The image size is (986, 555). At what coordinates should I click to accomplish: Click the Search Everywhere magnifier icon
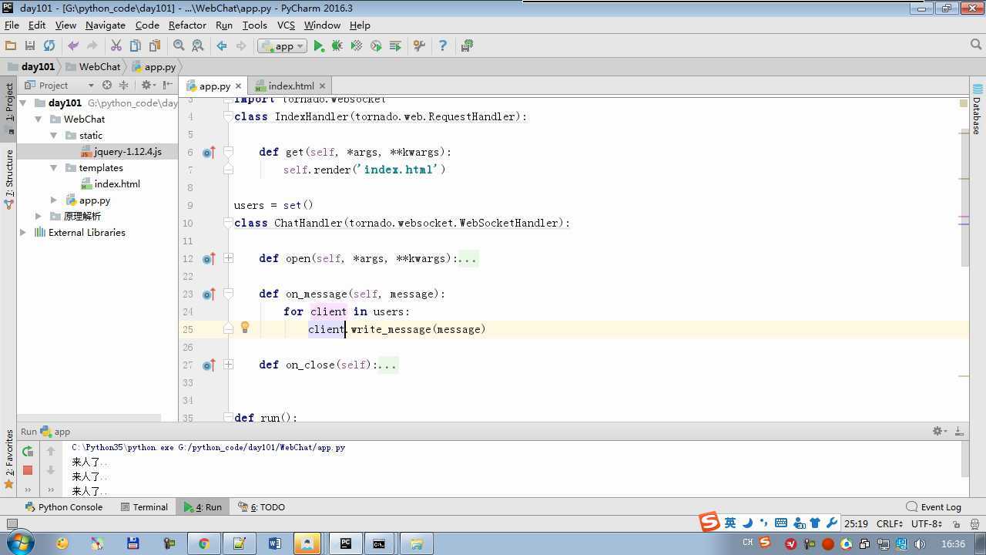[x=976, y=45]
